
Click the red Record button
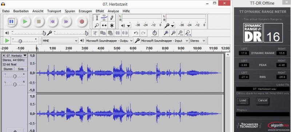pos(82,21)
